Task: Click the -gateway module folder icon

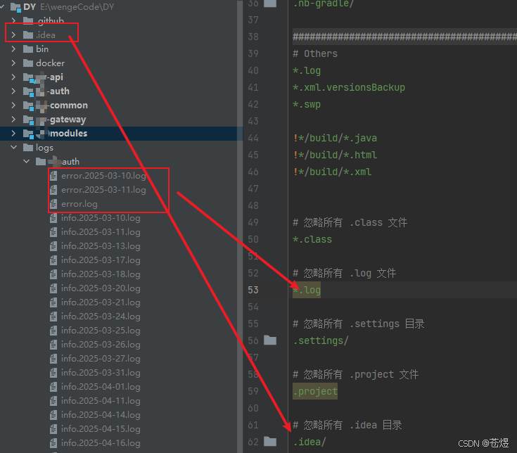Action: point(28,120)
